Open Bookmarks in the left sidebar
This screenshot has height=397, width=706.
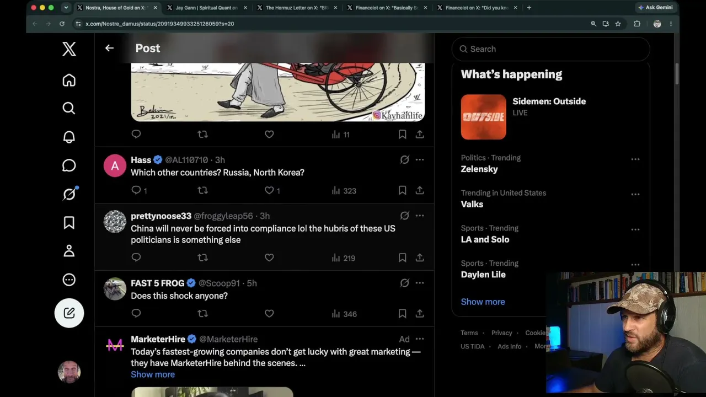click(x=69, y=223)
